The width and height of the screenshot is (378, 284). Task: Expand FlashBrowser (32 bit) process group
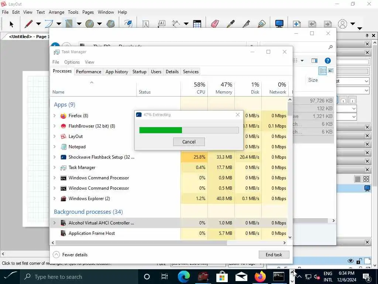pyautogui.click(x=55, y=126)
